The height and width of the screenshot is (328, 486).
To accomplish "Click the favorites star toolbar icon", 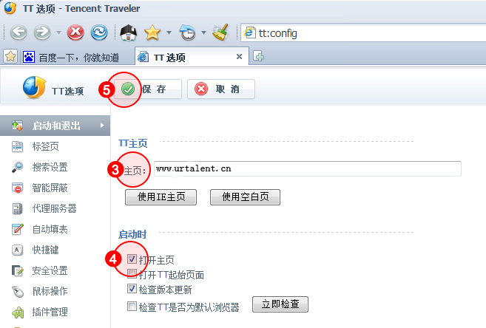I will 152,33.
